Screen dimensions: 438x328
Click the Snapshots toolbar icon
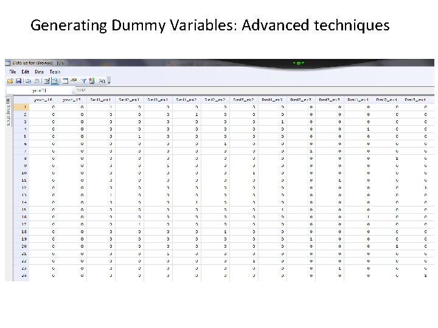click(x=74, y=81)
